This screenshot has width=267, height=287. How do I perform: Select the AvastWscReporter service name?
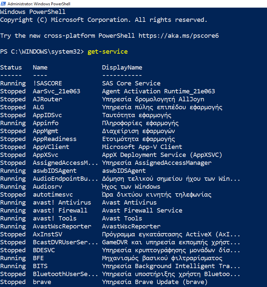click(62, 226)
